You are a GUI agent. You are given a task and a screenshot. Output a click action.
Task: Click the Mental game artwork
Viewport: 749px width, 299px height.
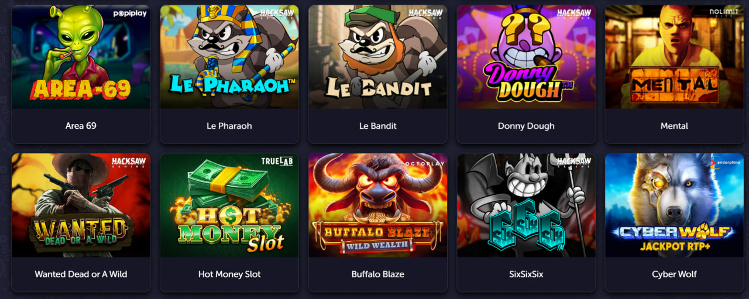click(x=674, y=57)
